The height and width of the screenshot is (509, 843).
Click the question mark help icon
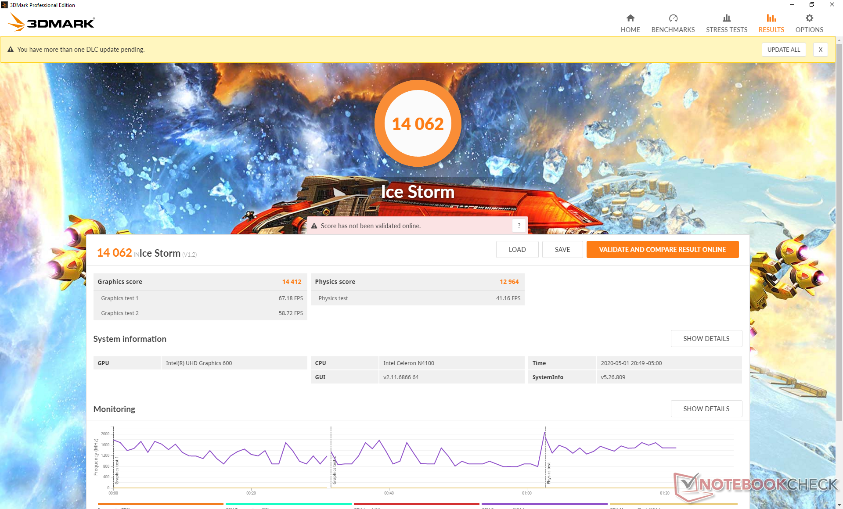click(x=519, y=226)
